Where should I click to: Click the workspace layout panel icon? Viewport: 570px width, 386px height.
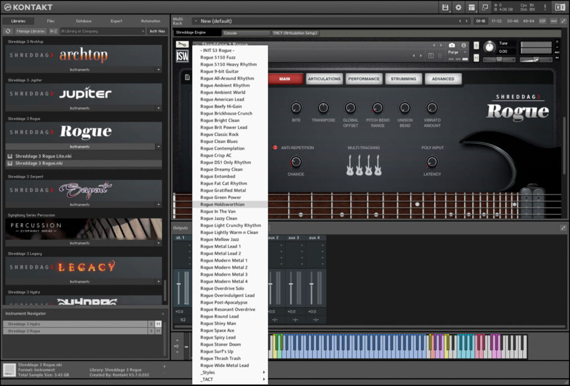tap(472, 7)
